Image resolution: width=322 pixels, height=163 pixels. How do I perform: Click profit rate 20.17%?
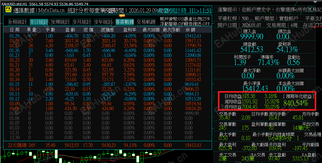[130, 41]
